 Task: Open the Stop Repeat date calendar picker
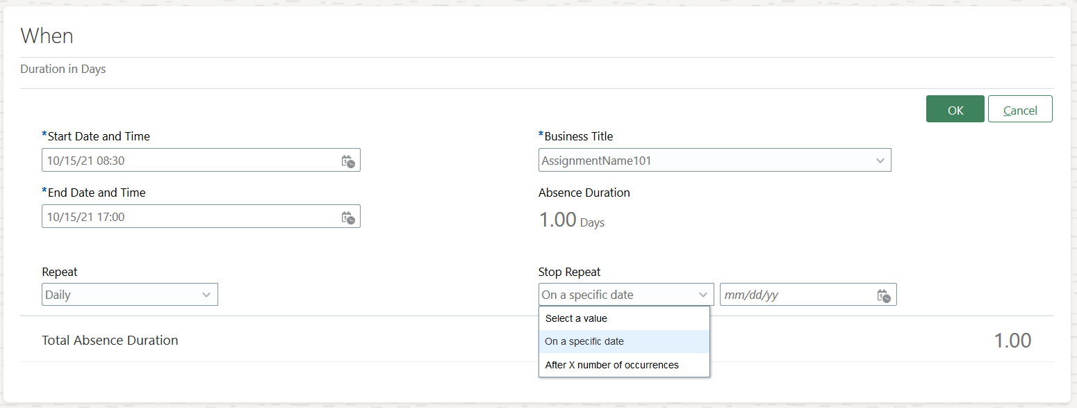tap(884, 295)
